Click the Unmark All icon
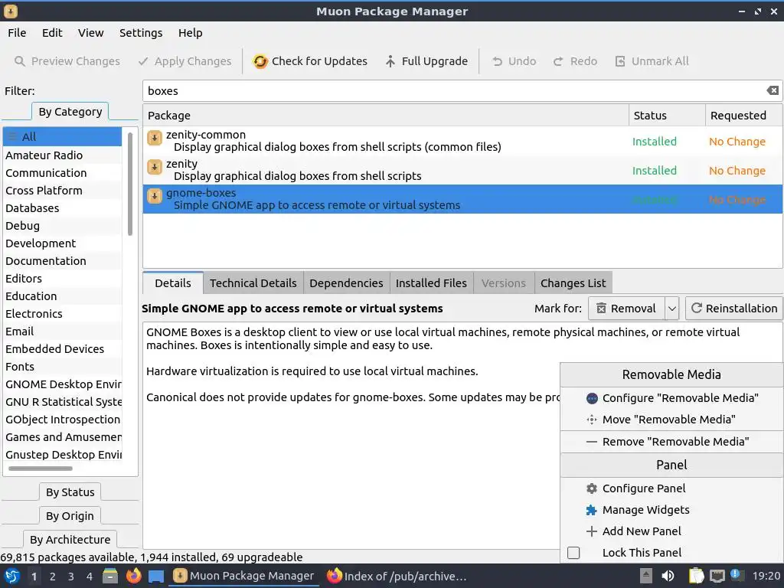This screenshot has height=588, width=784. click(620, 61)
